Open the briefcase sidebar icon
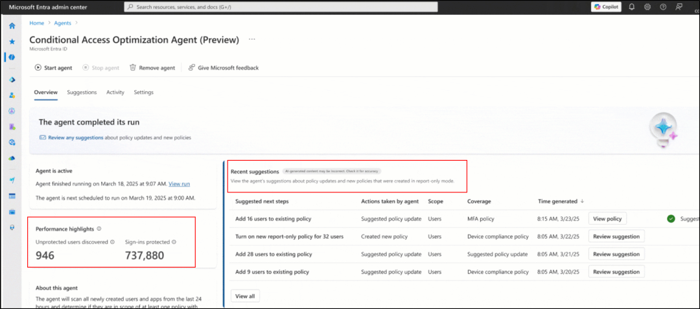700x309 pixels. pyautogui.click(x=12, y=211)
